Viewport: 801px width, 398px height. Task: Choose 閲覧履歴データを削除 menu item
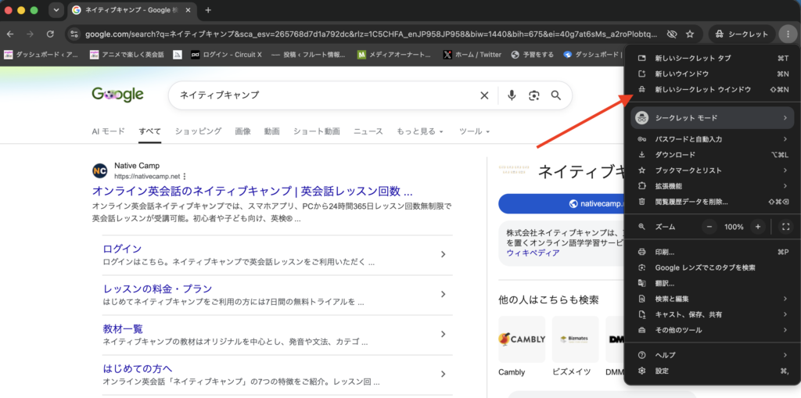(713, 202)
